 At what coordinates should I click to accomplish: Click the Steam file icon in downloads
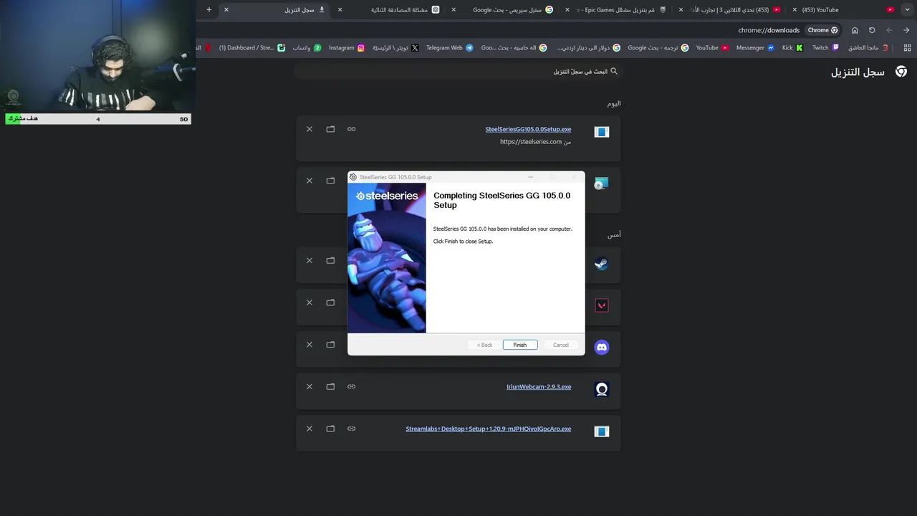pyautogui.click(x=601, y=264)
